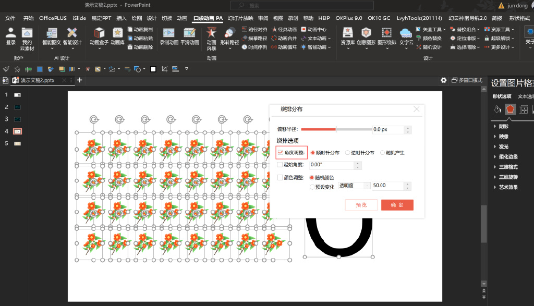The height and width of the screenshot is (306, 534).
Task: Select 顺时针分布 radio option
Action: tap(312, 153)
